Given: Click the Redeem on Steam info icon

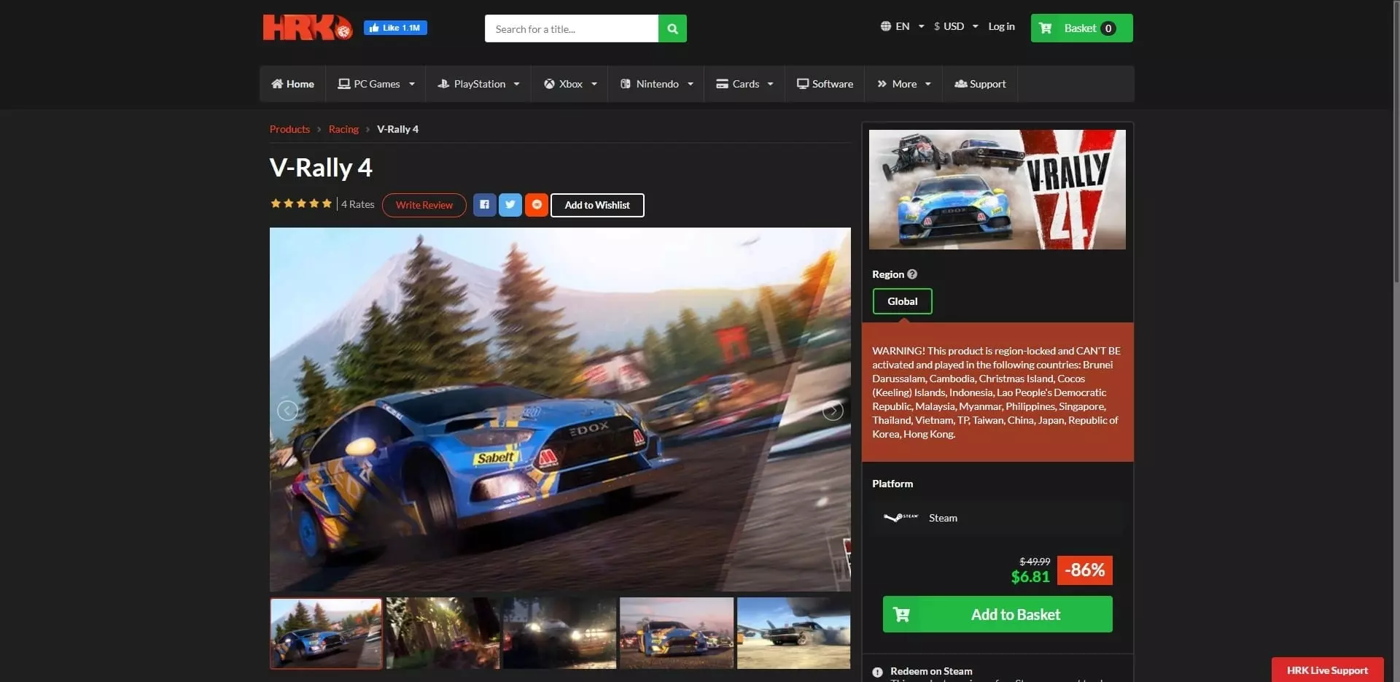Looking at the screenshot, I should [877, 673].
